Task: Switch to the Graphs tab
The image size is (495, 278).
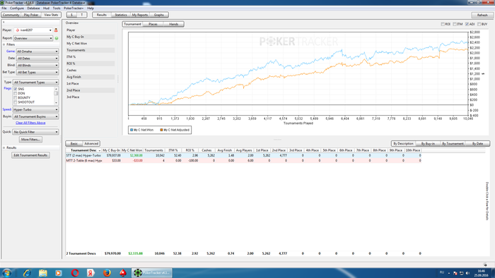Action: click(x=159, y=15)
